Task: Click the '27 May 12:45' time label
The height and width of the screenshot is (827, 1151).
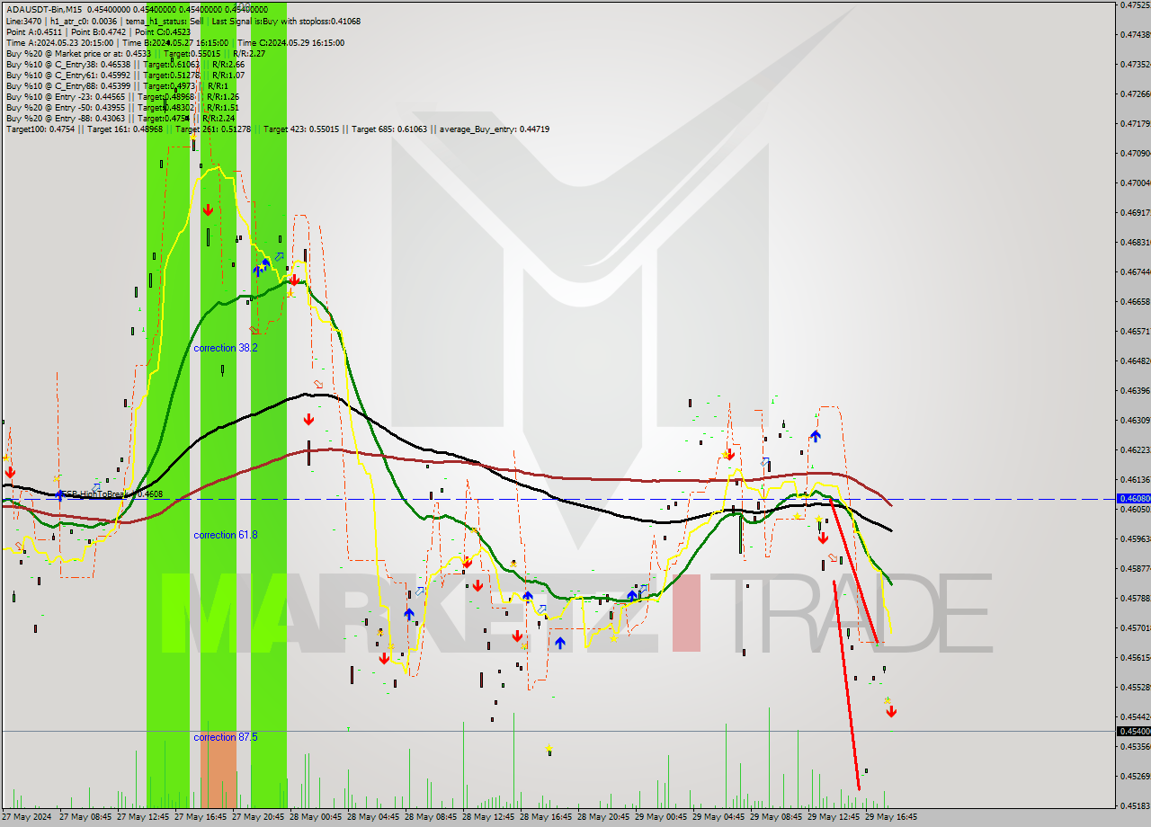Action: point(143,817)
